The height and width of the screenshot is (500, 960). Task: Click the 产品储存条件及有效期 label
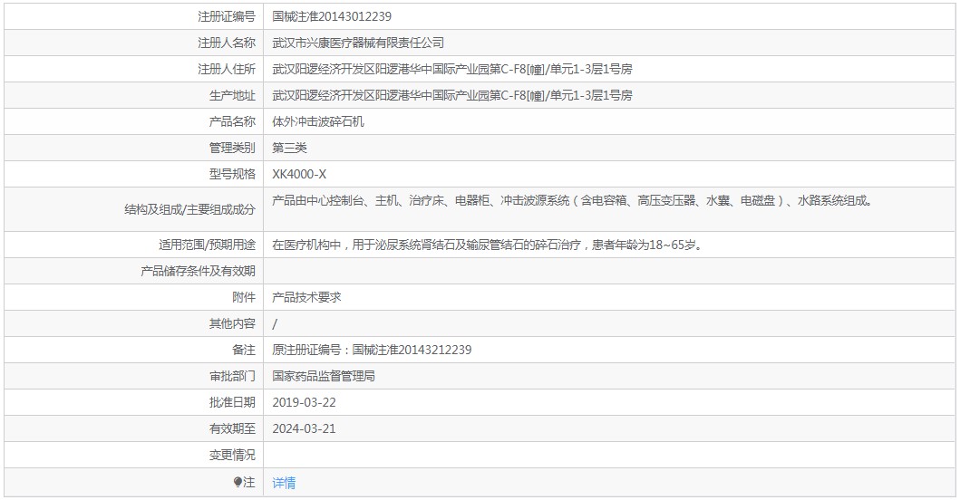pos(199,271)
